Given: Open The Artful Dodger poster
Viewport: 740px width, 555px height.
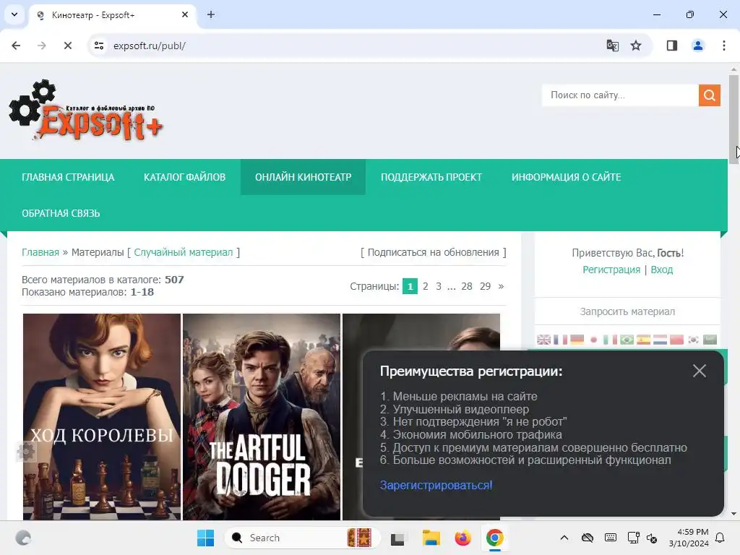Looking at the screenshot, I should pyautogui.click(x=262, y=417).
